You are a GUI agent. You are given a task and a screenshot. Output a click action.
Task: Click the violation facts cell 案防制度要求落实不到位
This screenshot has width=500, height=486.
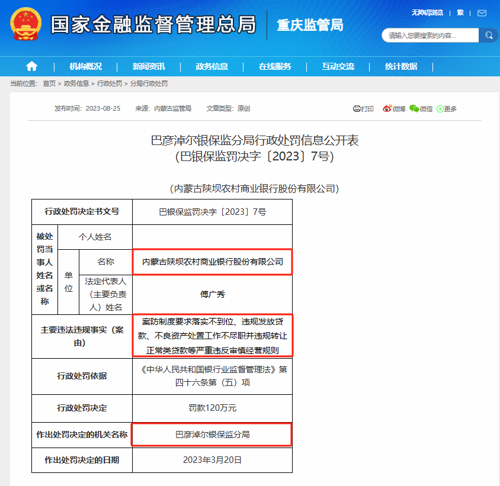point(212,336)
